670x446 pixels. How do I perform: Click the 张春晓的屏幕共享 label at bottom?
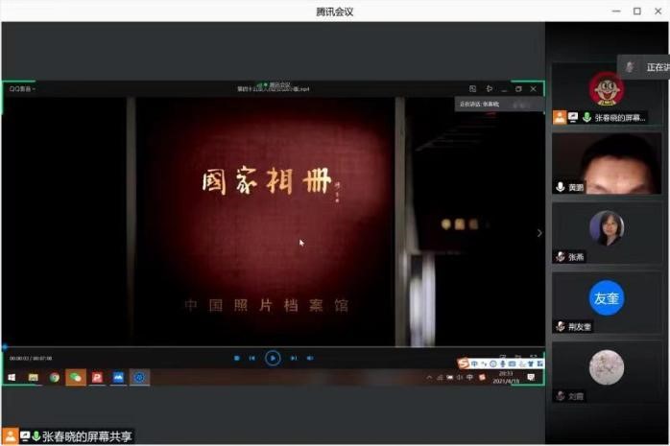tap(87, 436)
